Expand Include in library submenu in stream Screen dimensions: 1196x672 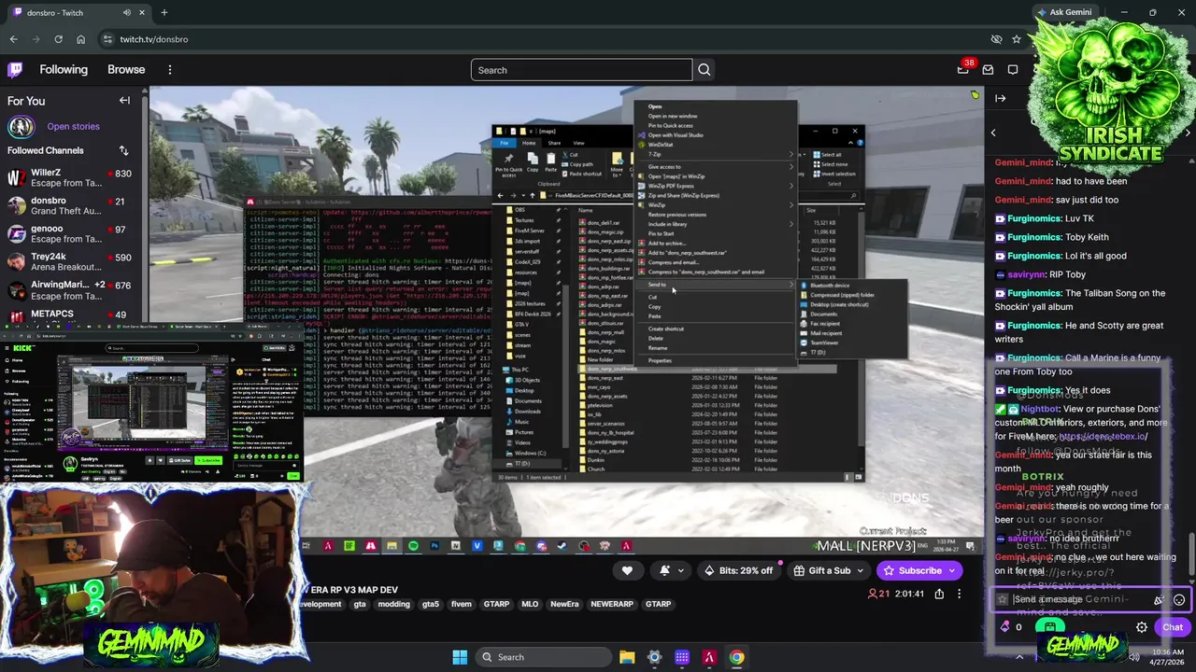click(716, 224)
